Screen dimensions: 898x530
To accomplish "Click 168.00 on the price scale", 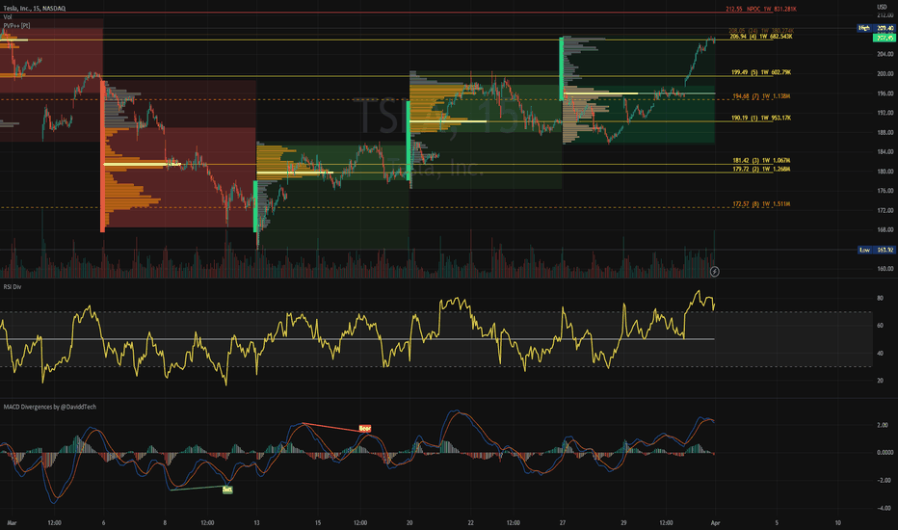I will [885, 229].
